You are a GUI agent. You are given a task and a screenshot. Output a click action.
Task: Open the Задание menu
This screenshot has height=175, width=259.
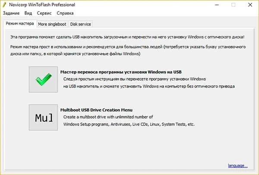click(11, 13)
